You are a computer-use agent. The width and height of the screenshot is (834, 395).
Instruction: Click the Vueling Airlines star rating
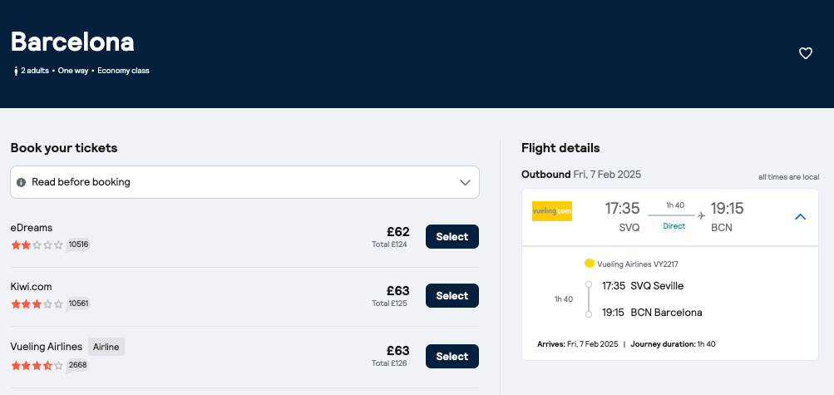pos(37,366)
